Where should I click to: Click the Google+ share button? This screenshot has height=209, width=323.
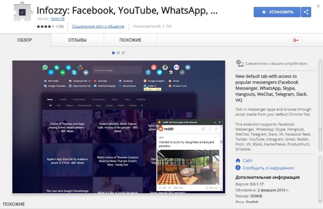point(296,40)
